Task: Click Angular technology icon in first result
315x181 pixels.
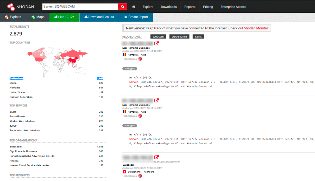Action: coord(140,59)
